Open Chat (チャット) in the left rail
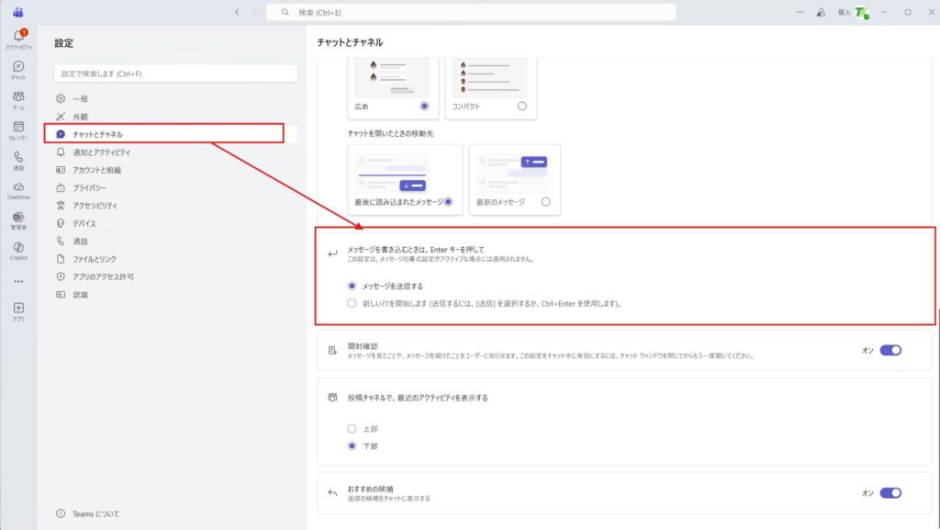The width and height of the screenshot is (940, 530). coord(18,67)
